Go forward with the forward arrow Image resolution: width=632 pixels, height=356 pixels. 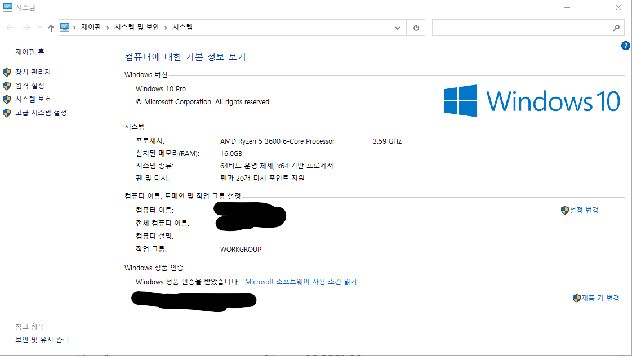(x=26, y=28)
